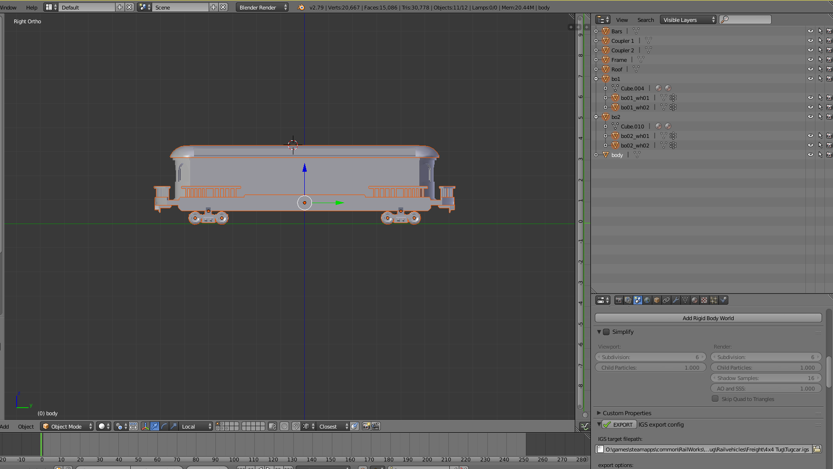Collapse the bo1 tree node
Image resolution: width=833 pixels, height=469 pixels.
point(596,78)
